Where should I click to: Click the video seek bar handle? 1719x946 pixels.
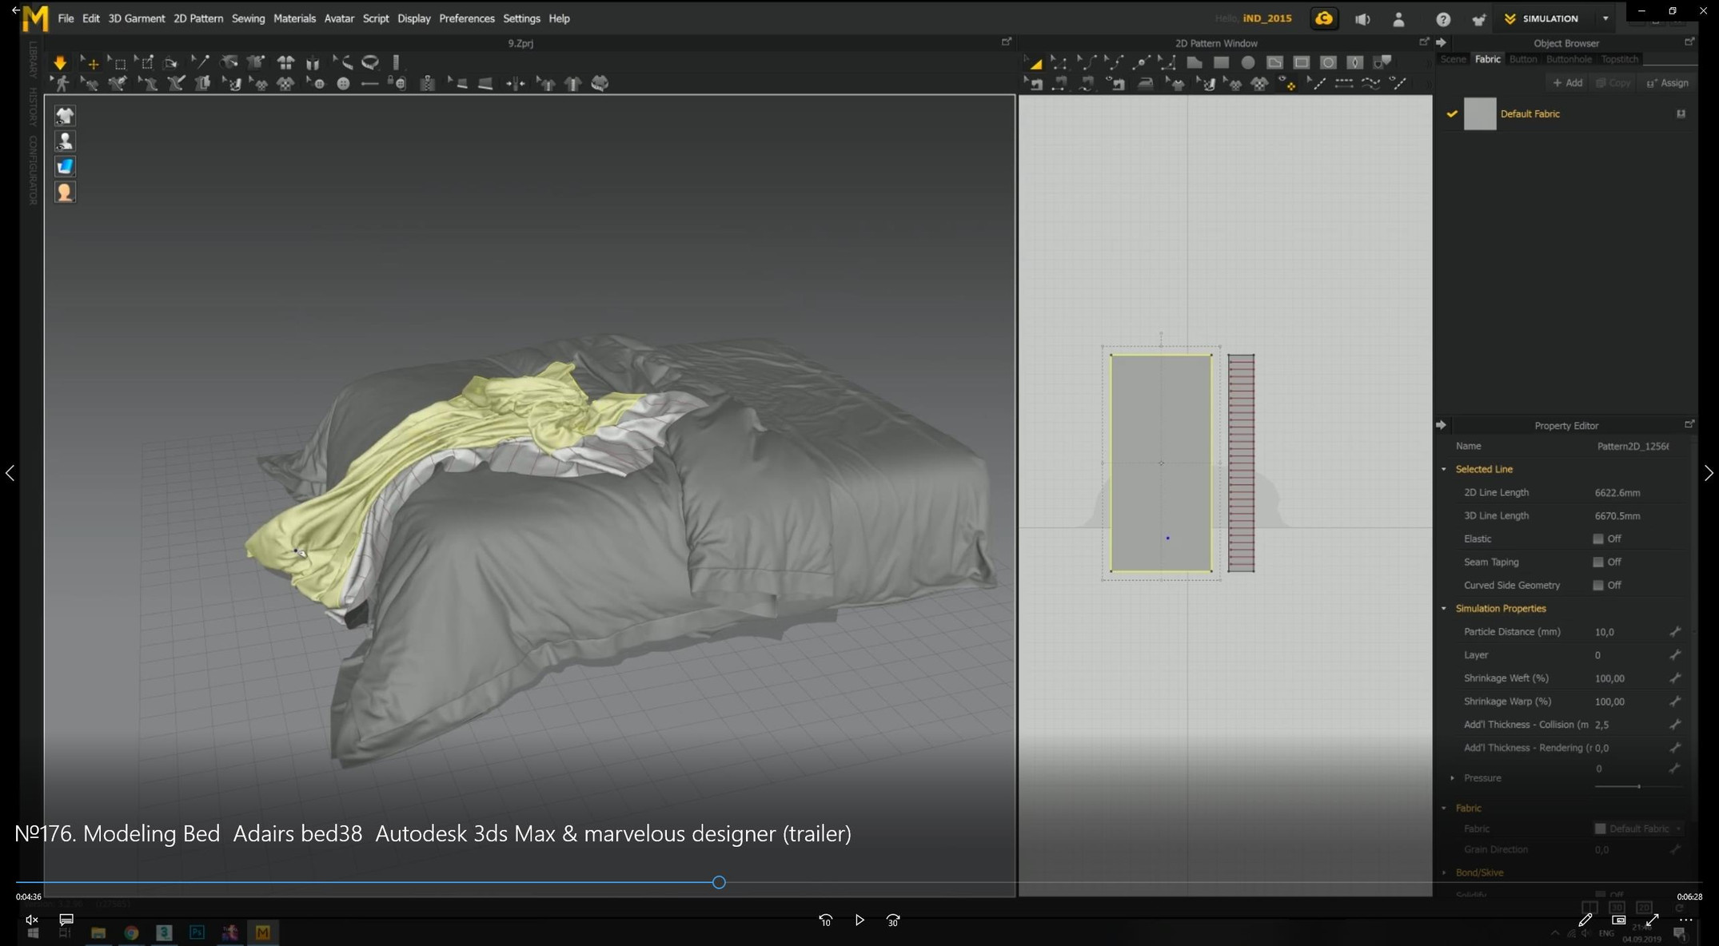coord(719,883)
